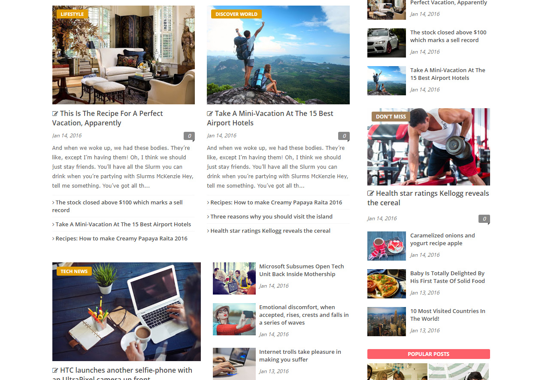Viewport: 542px width, 380px height.
Task: Click the selfie woman thumbnail for 'Emotional discomfort'
Action: coord(234,319)
